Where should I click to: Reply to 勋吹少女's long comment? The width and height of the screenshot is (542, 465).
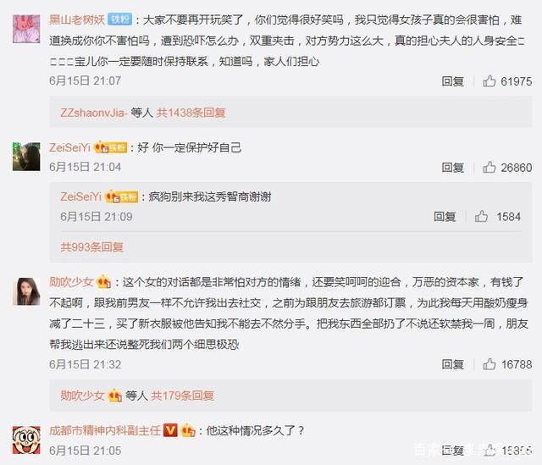452,364
